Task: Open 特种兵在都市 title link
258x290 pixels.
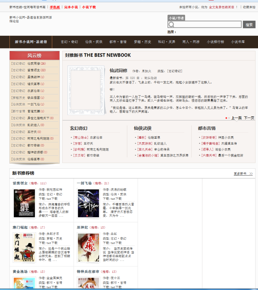Action: click(88, 272)
